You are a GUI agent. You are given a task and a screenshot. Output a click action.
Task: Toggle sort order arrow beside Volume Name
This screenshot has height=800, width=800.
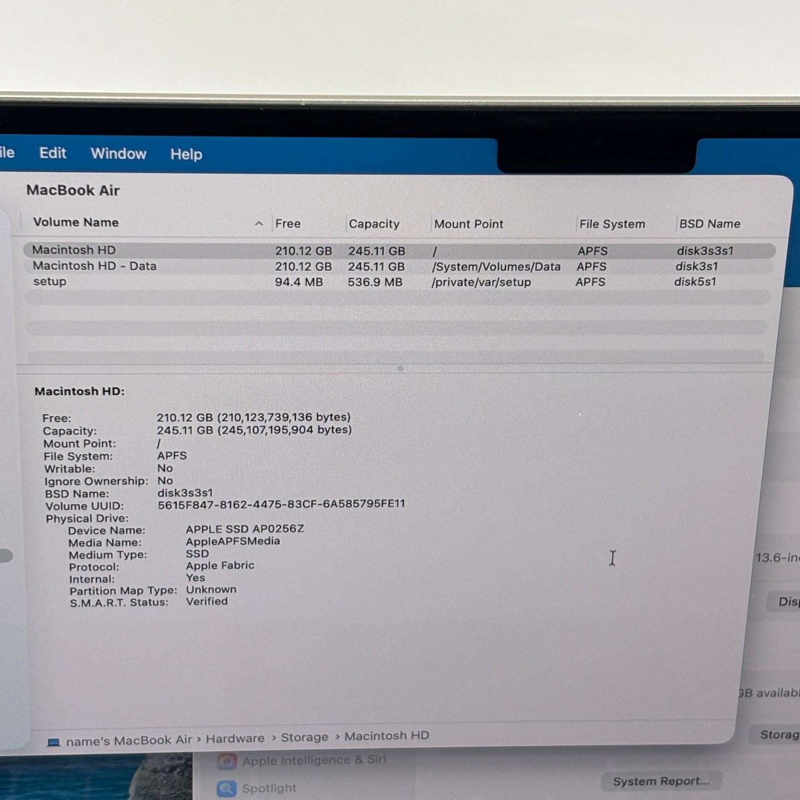259,224
